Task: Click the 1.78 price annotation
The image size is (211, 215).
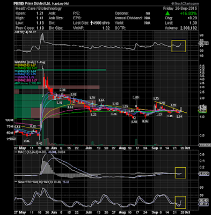Action: tap(92, 98)
